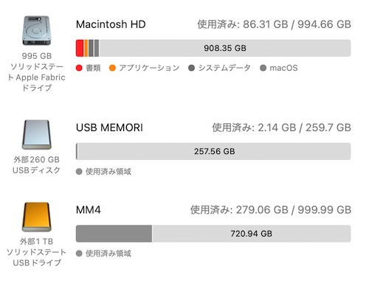This screenshot has width=369, height=283.
Task: Click the 257.56 GB free space bar
Action: click(214, 151)
